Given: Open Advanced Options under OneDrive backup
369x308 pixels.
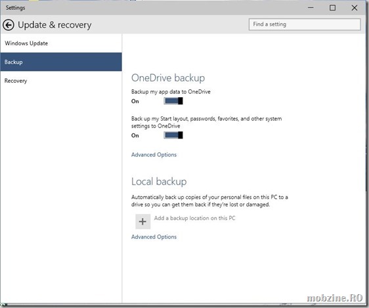Looking at the screenshot, I should pyautogui.click(x=154, y=154).
